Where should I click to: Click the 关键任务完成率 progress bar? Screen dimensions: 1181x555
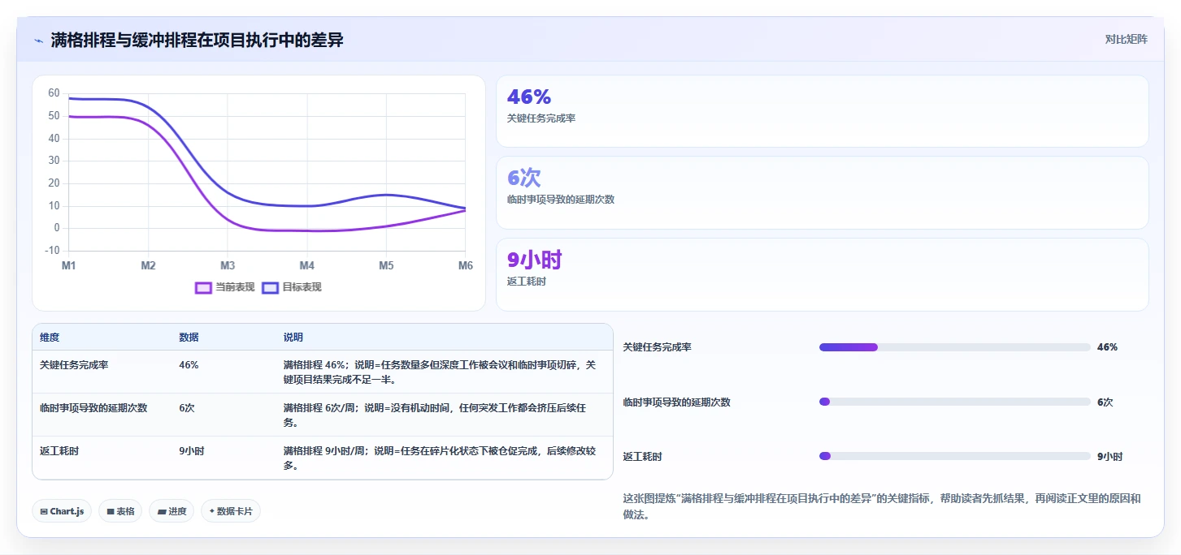click(x=954, y=347)
